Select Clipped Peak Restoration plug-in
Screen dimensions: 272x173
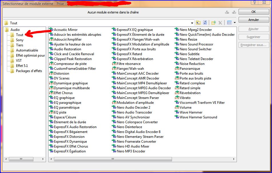pyautogui.click(x=73, y=59)
